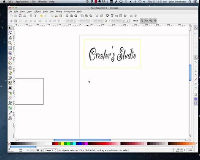Click the Import icon in toolbar
200x160 pixels.
(x=31, y=16)
